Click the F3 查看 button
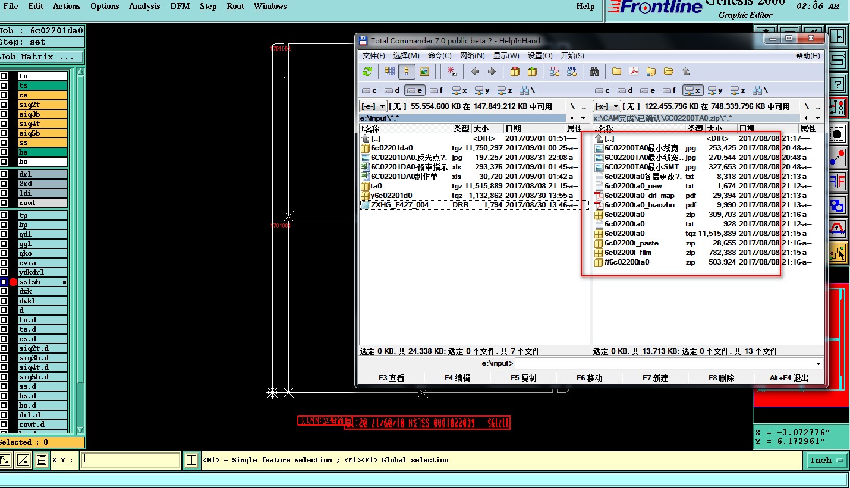This screenshot has width=850, height=488. pos(391,378)
